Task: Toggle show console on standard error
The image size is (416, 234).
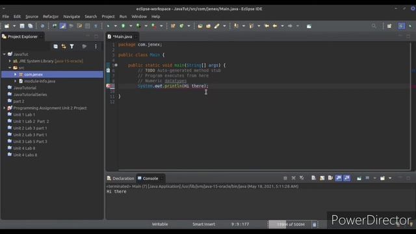Action: (346, 178)
